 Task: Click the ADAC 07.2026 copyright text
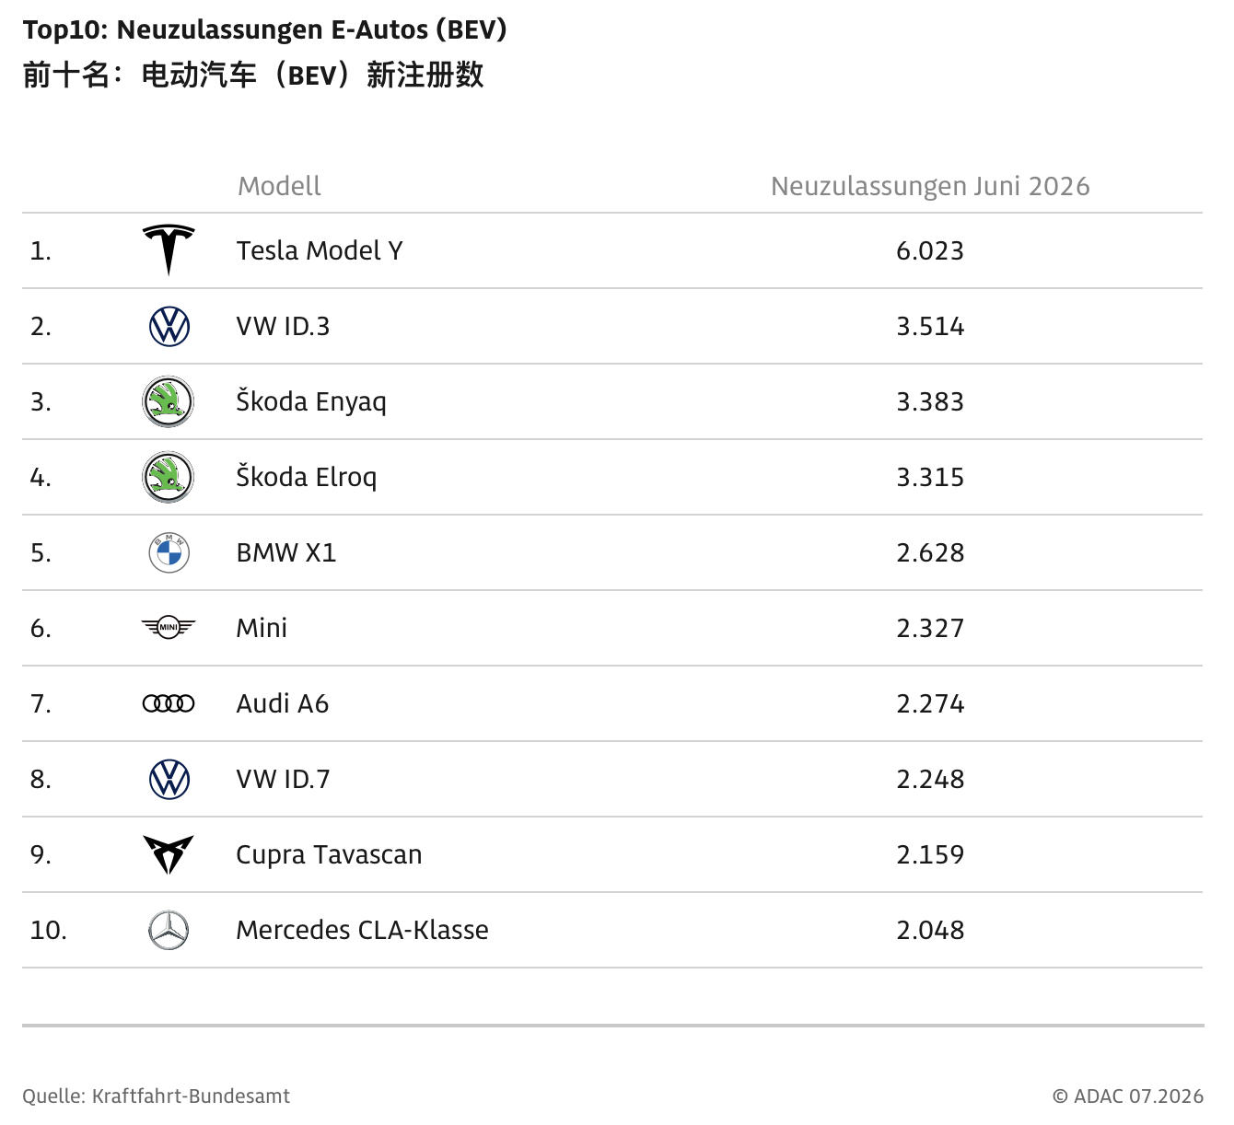coord(1128,1096)
